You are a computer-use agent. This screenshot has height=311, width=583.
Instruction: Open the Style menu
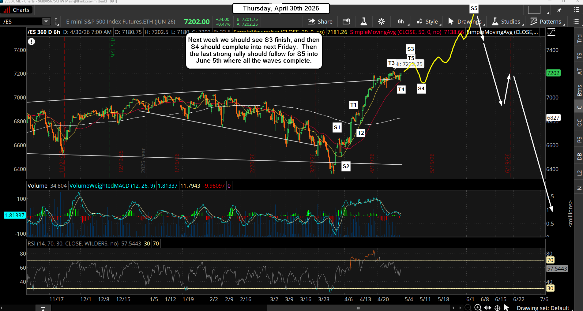428,21
